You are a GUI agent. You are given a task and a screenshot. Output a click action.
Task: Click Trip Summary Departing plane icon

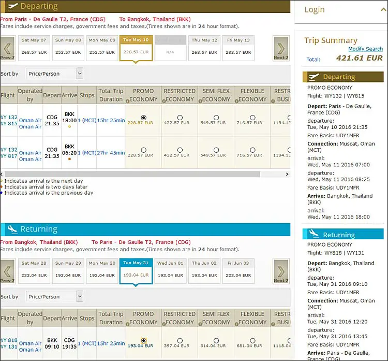[x=314, y=77]
